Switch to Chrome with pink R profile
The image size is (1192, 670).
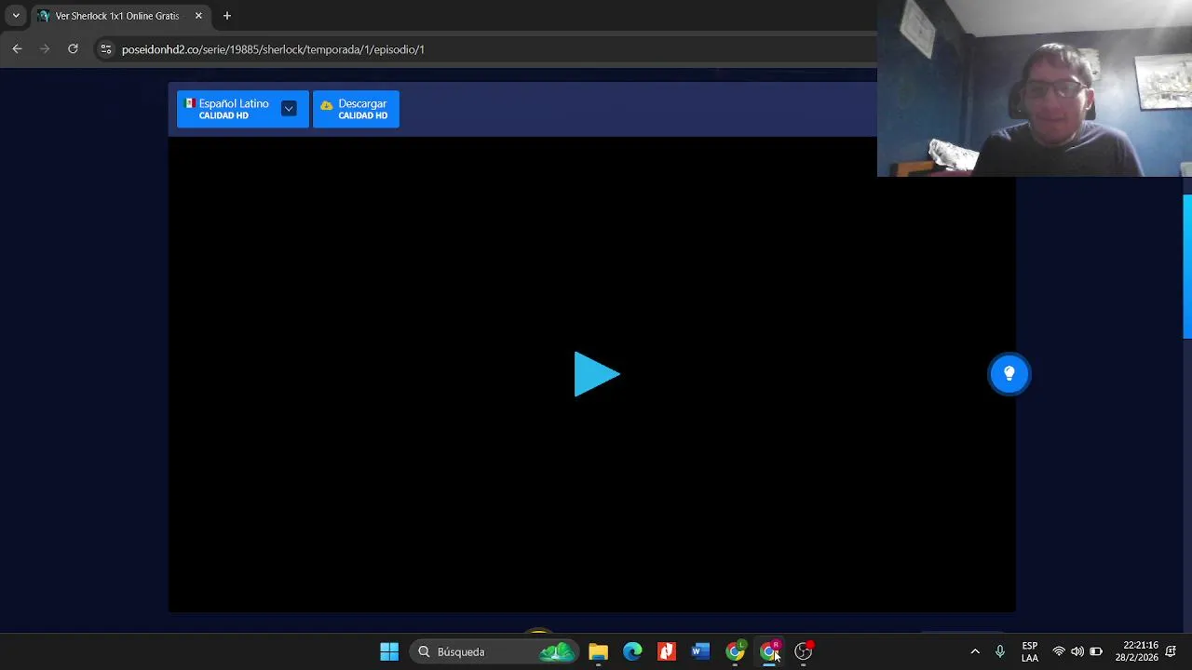pos(769,651)
